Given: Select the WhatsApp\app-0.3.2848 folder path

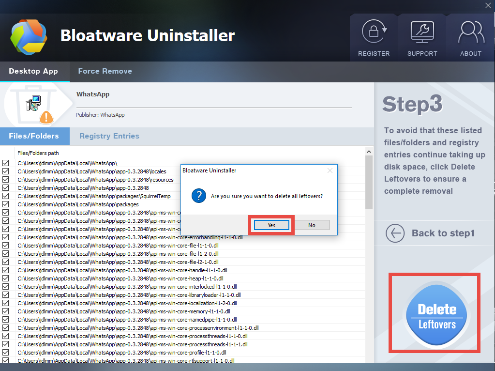Looking at the screenshot, I should (83, 188).
